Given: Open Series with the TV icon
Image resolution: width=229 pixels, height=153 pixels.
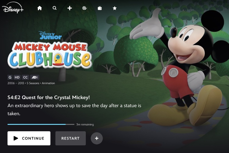Looking at the screenshot, I should [x=100, y=8].
